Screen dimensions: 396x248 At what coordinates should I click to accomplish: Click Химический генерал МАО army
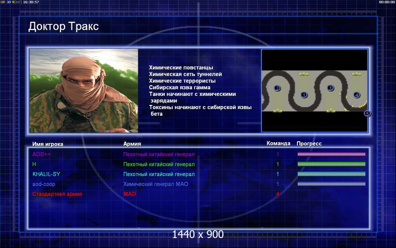(x=156, y=184)
